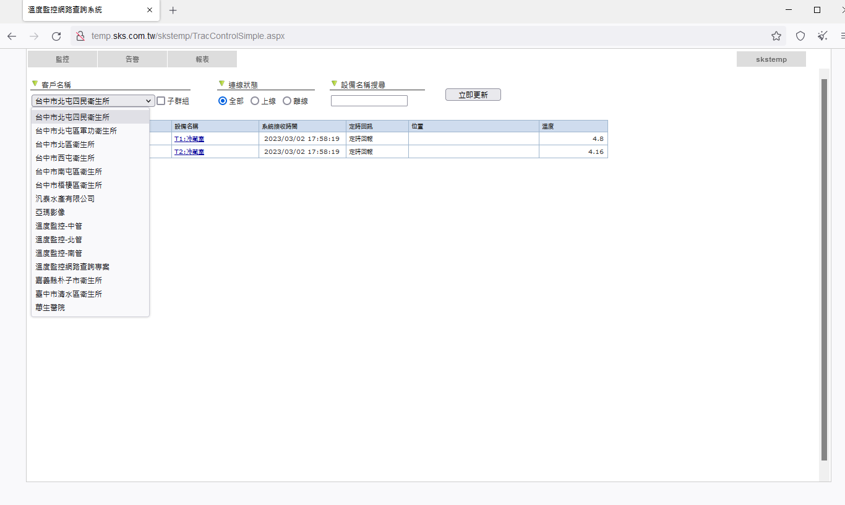845x505 pixels.
Task: Click the 設備名稱 column header
Action: pos(215,126)
